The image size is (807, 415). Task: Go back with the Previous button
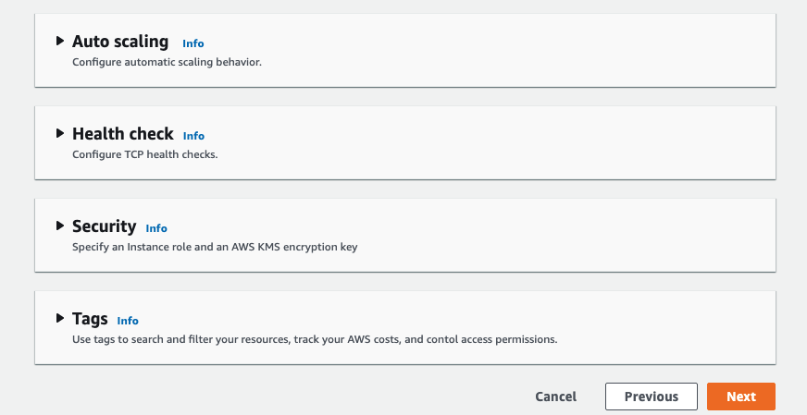coord(651,397)
